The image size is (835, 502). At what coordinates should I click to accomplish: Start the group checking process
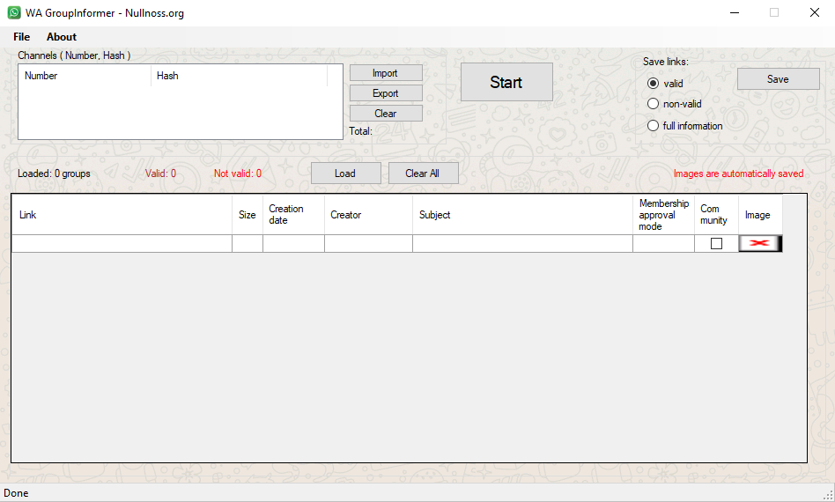click(506, 82)
